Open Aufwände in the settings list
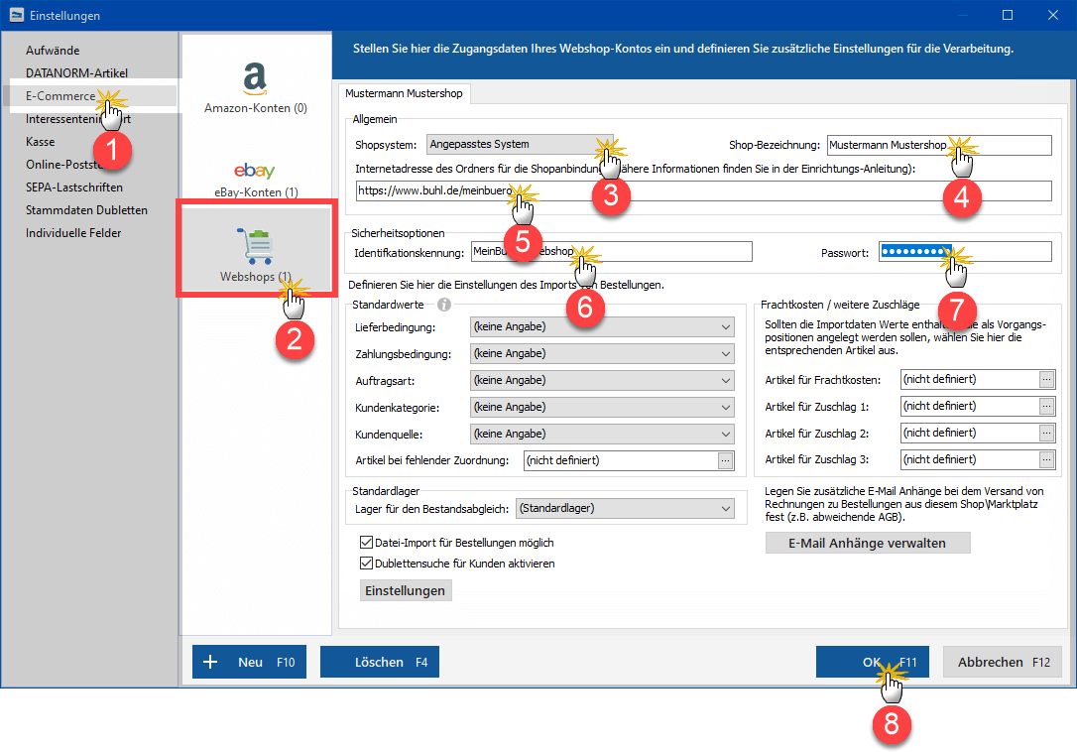The width and height of the screenshot is (1077, 752). [53, 51]
